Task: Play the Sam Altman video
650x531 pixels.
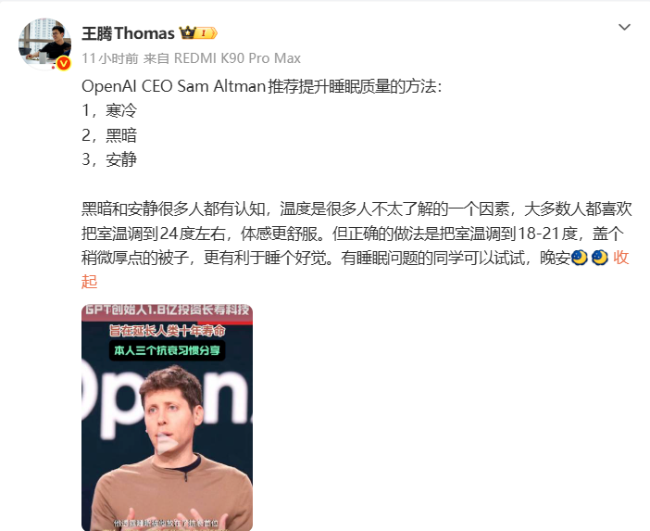Action: click(x=167, y=444)
